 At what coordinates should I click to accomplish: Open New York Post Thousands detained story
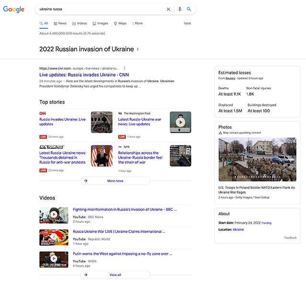coord(63,157)
